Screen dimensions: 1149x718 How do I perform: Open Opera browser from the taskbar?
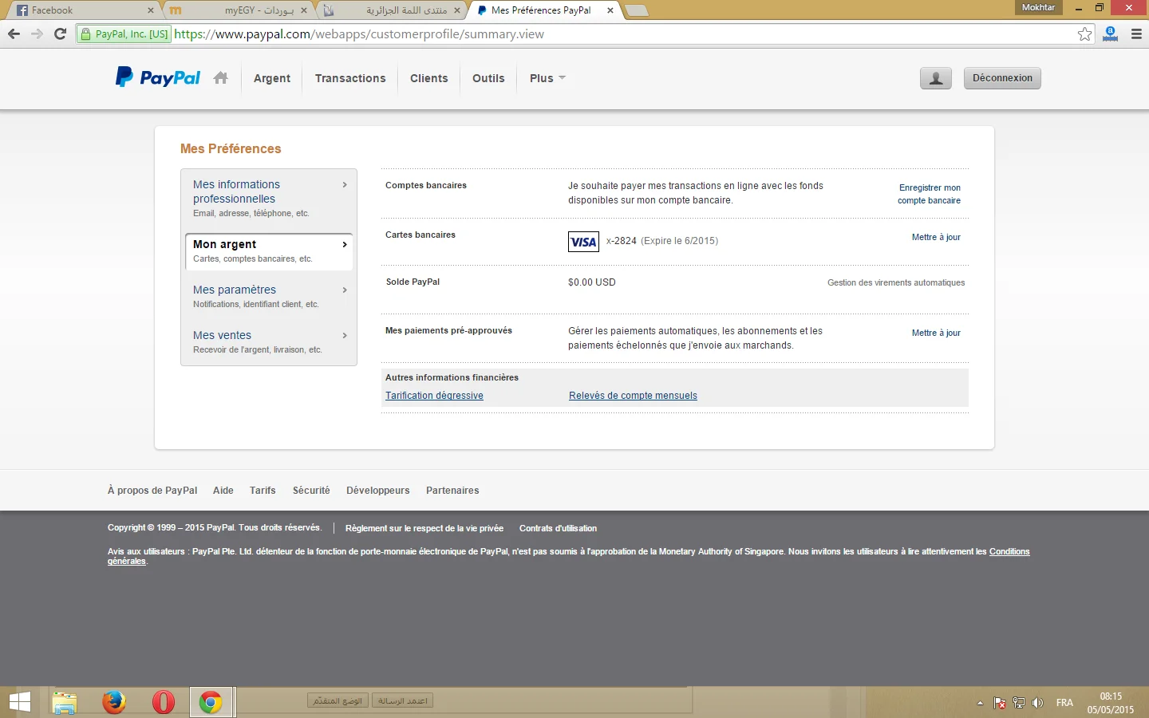tap(163, 702)
